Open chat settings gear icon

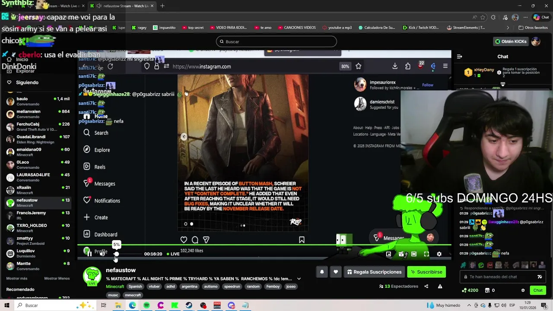(x=523, y=290)
